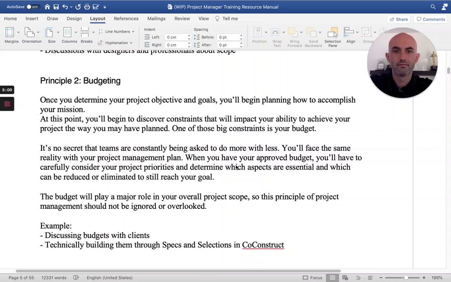The height and width of the screenshot is (282, 451).
Task: Open the track changes pen icon
Action: coord(96,7)
